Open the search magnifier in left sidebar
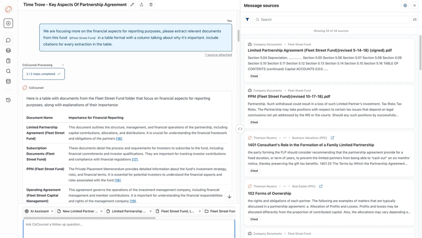This screenshot has height=238, width=422. (8, 71)
